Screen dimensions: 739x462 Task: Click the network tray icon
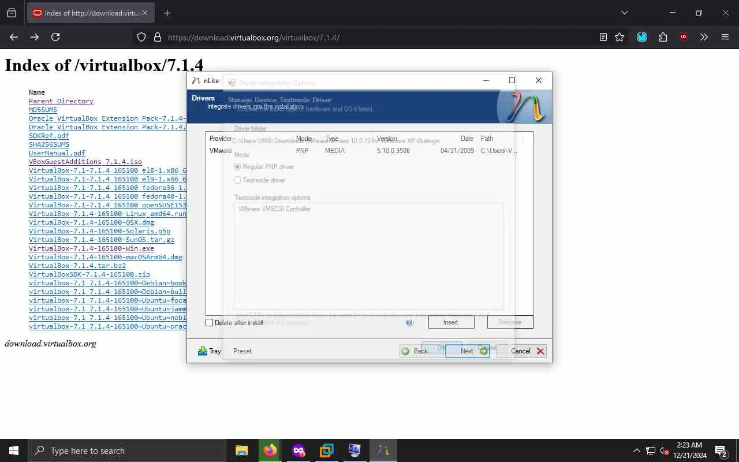(651, 451)
